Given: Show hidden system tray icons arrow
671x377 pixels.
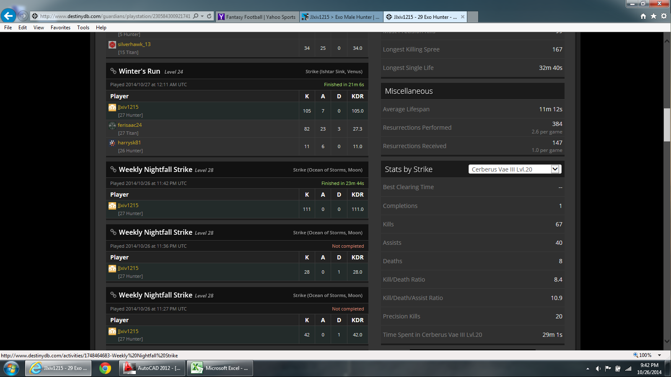Looking at the screenshot, I should coord(588,369).
